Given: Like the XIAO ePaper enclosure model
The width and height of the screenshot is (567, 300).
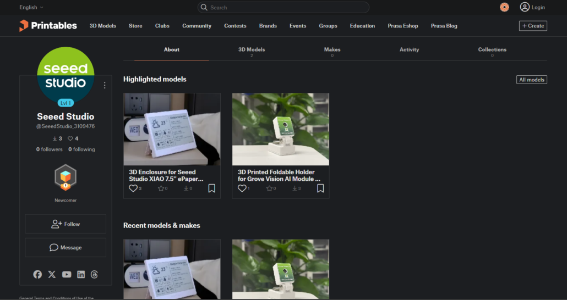Looking at the screenshot, I should (x=133, y=188).
